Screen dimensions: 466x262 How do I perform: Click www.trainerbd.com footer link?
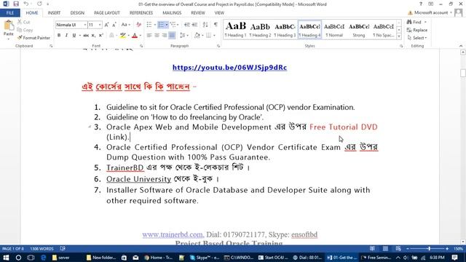pos(173,234)
